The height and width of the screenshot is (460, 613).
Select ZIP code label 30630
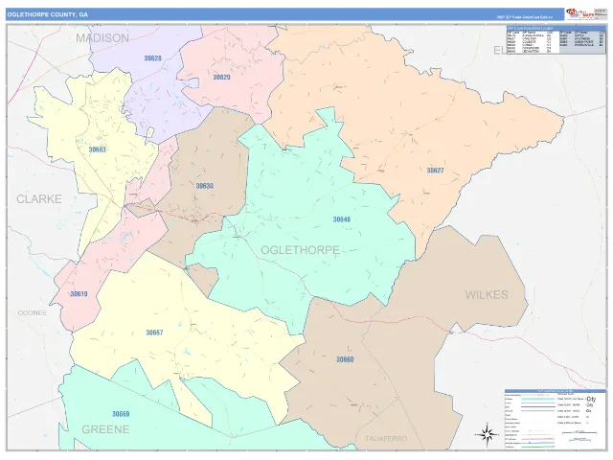pos(204,186)
